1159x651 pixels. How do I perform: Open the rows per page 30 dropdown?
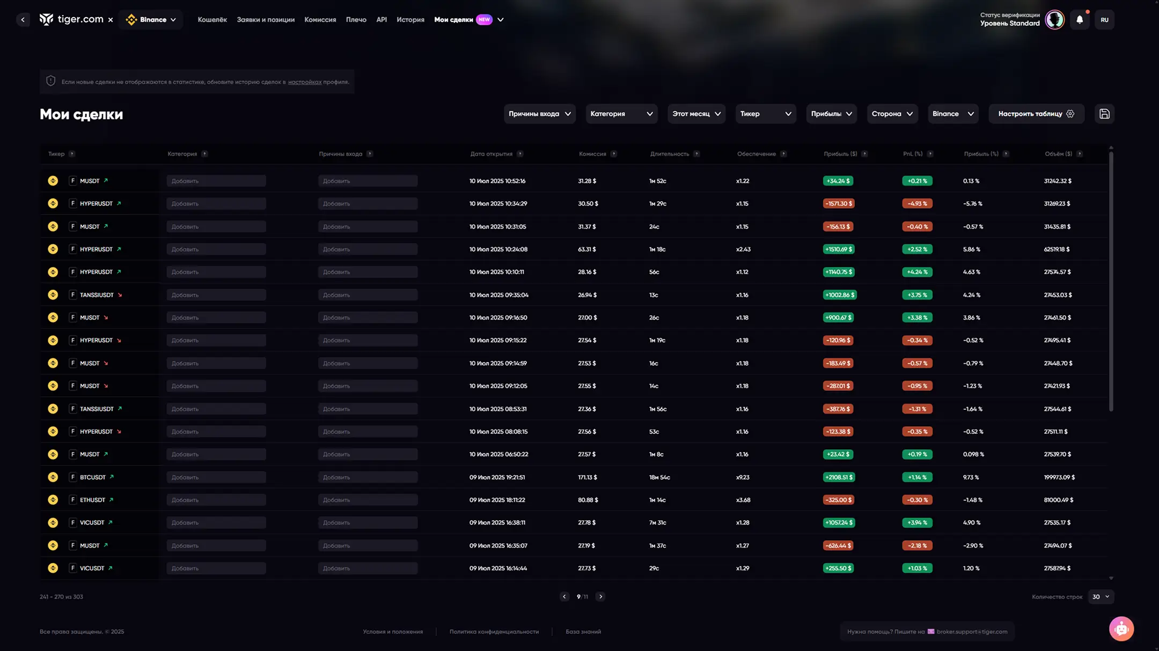coord(1101,597)
